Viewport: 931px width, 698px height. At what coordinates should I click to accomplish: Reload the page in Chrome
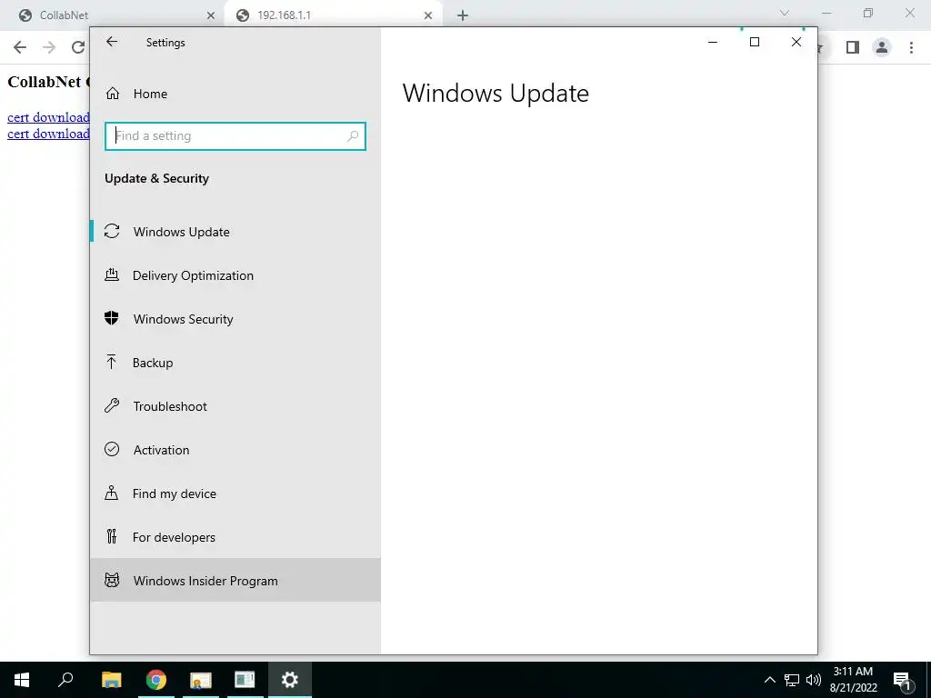pos(78,47)
